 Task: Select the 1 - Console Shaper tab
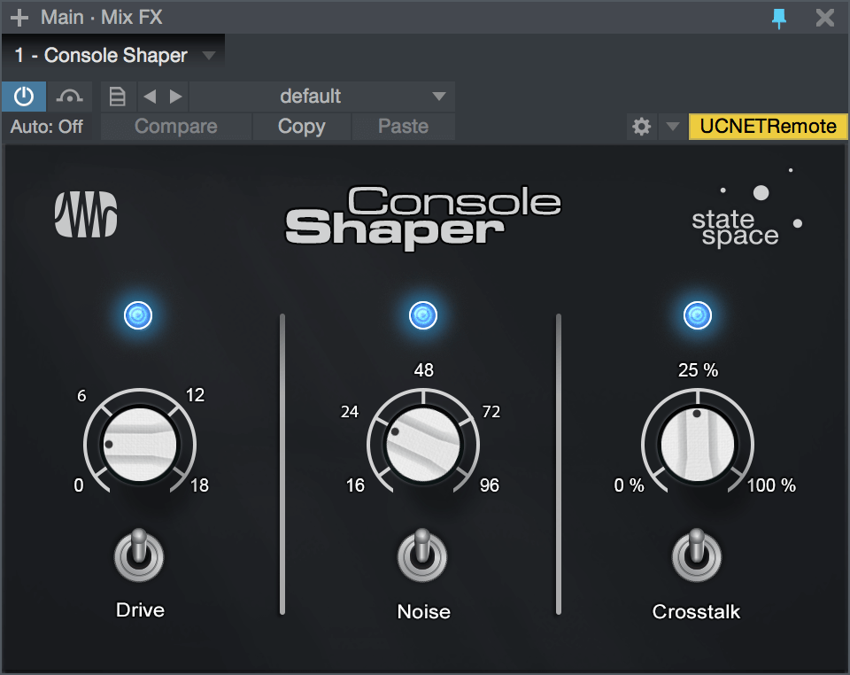tap(101, 56)
